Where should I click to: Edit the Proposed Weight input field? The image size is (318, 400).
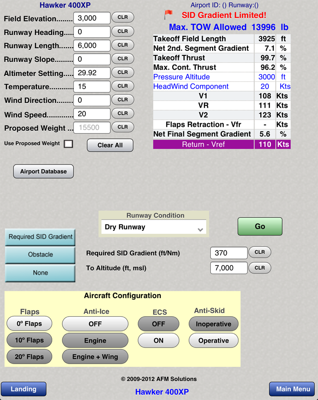pyautogui.click(x=92, y=128)
